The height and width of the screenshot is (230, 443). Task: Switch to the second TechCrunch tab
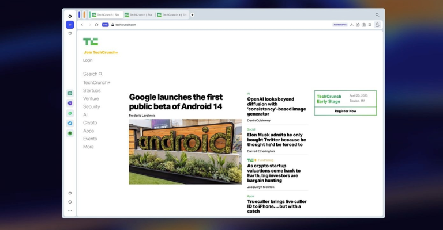tap(138, 15)
